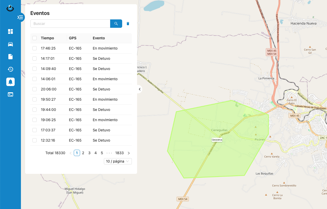Open the commands terminal icon

click(x=10, y=94)
